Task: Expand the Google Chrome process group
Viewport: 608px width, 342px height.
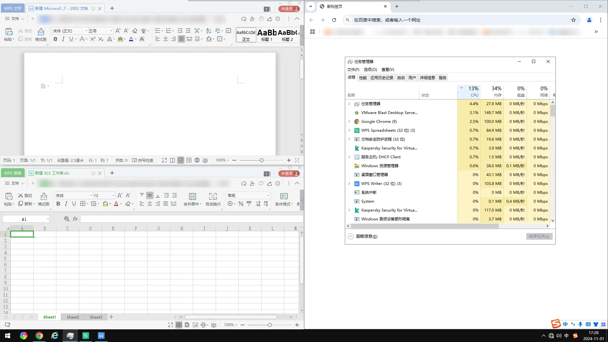Action: (x=349, y=122)
